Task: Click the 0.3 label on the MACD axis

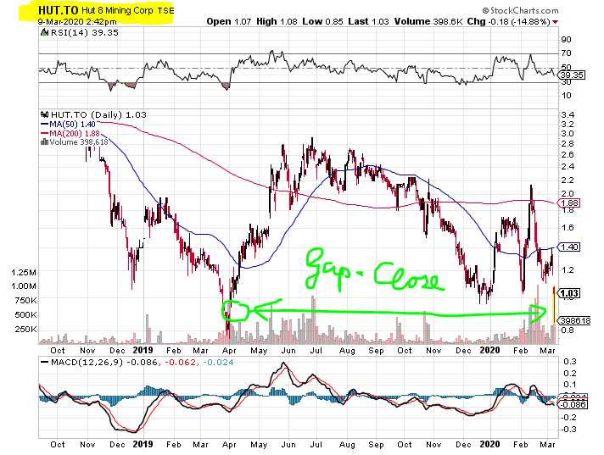Action: (x=570, y=362)
